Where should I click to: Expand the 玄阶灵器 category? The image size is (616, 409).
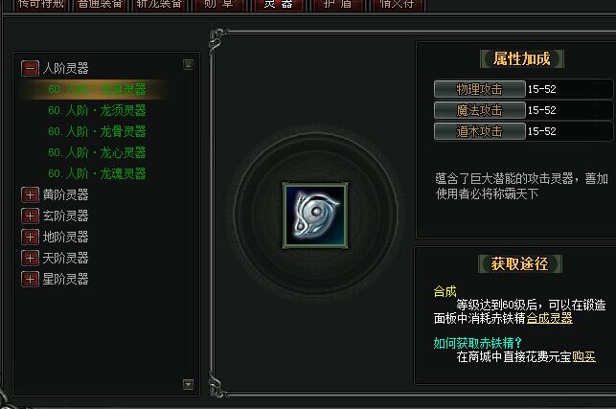[31, 216]
